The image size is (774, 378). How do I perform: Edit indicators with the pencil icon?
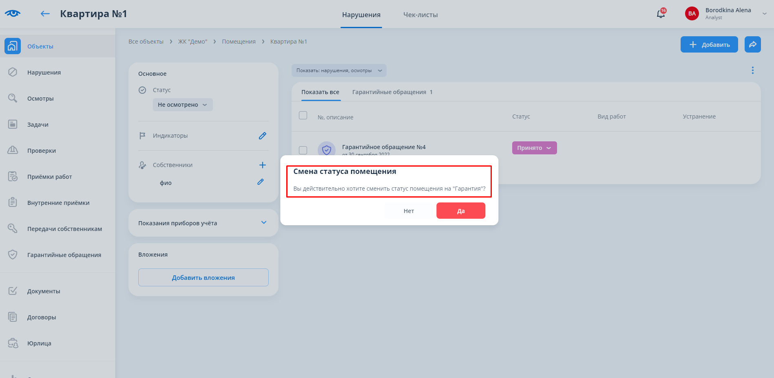[x=262, y=136]
